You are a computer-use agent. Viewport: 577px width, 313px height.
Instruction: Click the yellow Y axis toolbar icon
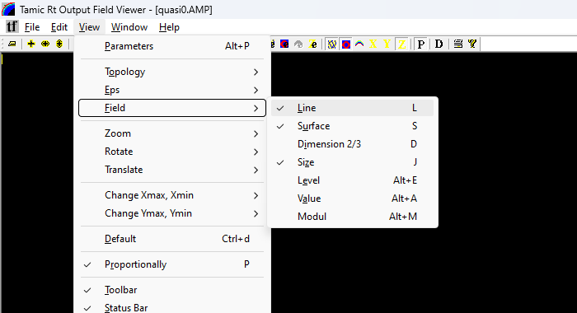387,44
